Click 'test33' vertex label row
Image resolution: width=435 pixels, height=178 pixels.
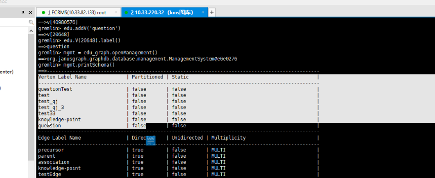178,113
